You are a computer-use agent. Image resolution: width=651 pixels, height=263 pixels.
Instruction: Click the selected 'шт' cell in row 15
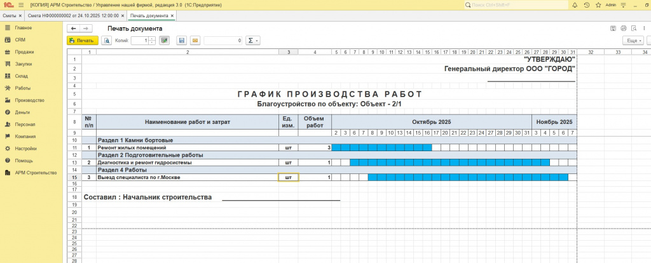pos(288,177)
